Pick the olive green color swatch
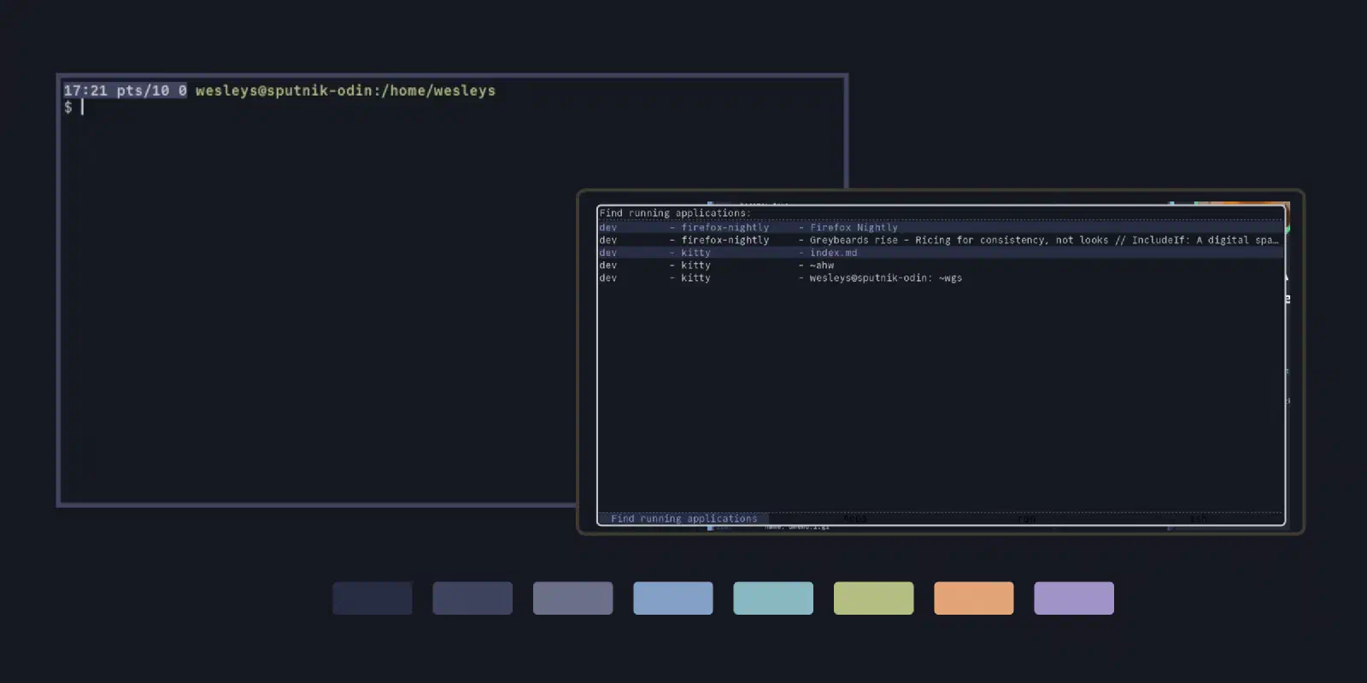 (873, 598)
